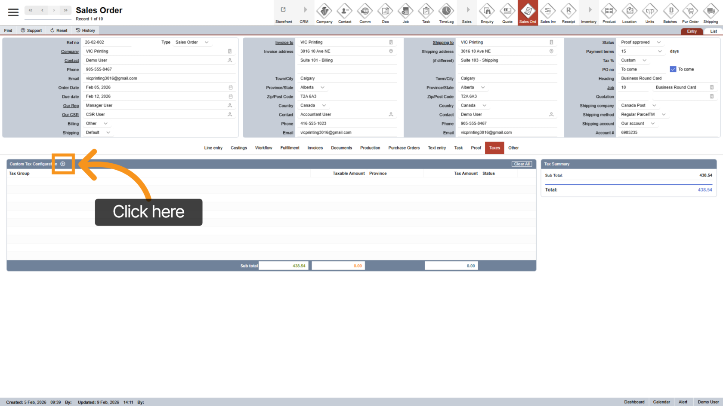Image resolution: width=723 pixels, height=406 pixels.
Task: Go to next record arrow
Action: [x=54, y=10]
